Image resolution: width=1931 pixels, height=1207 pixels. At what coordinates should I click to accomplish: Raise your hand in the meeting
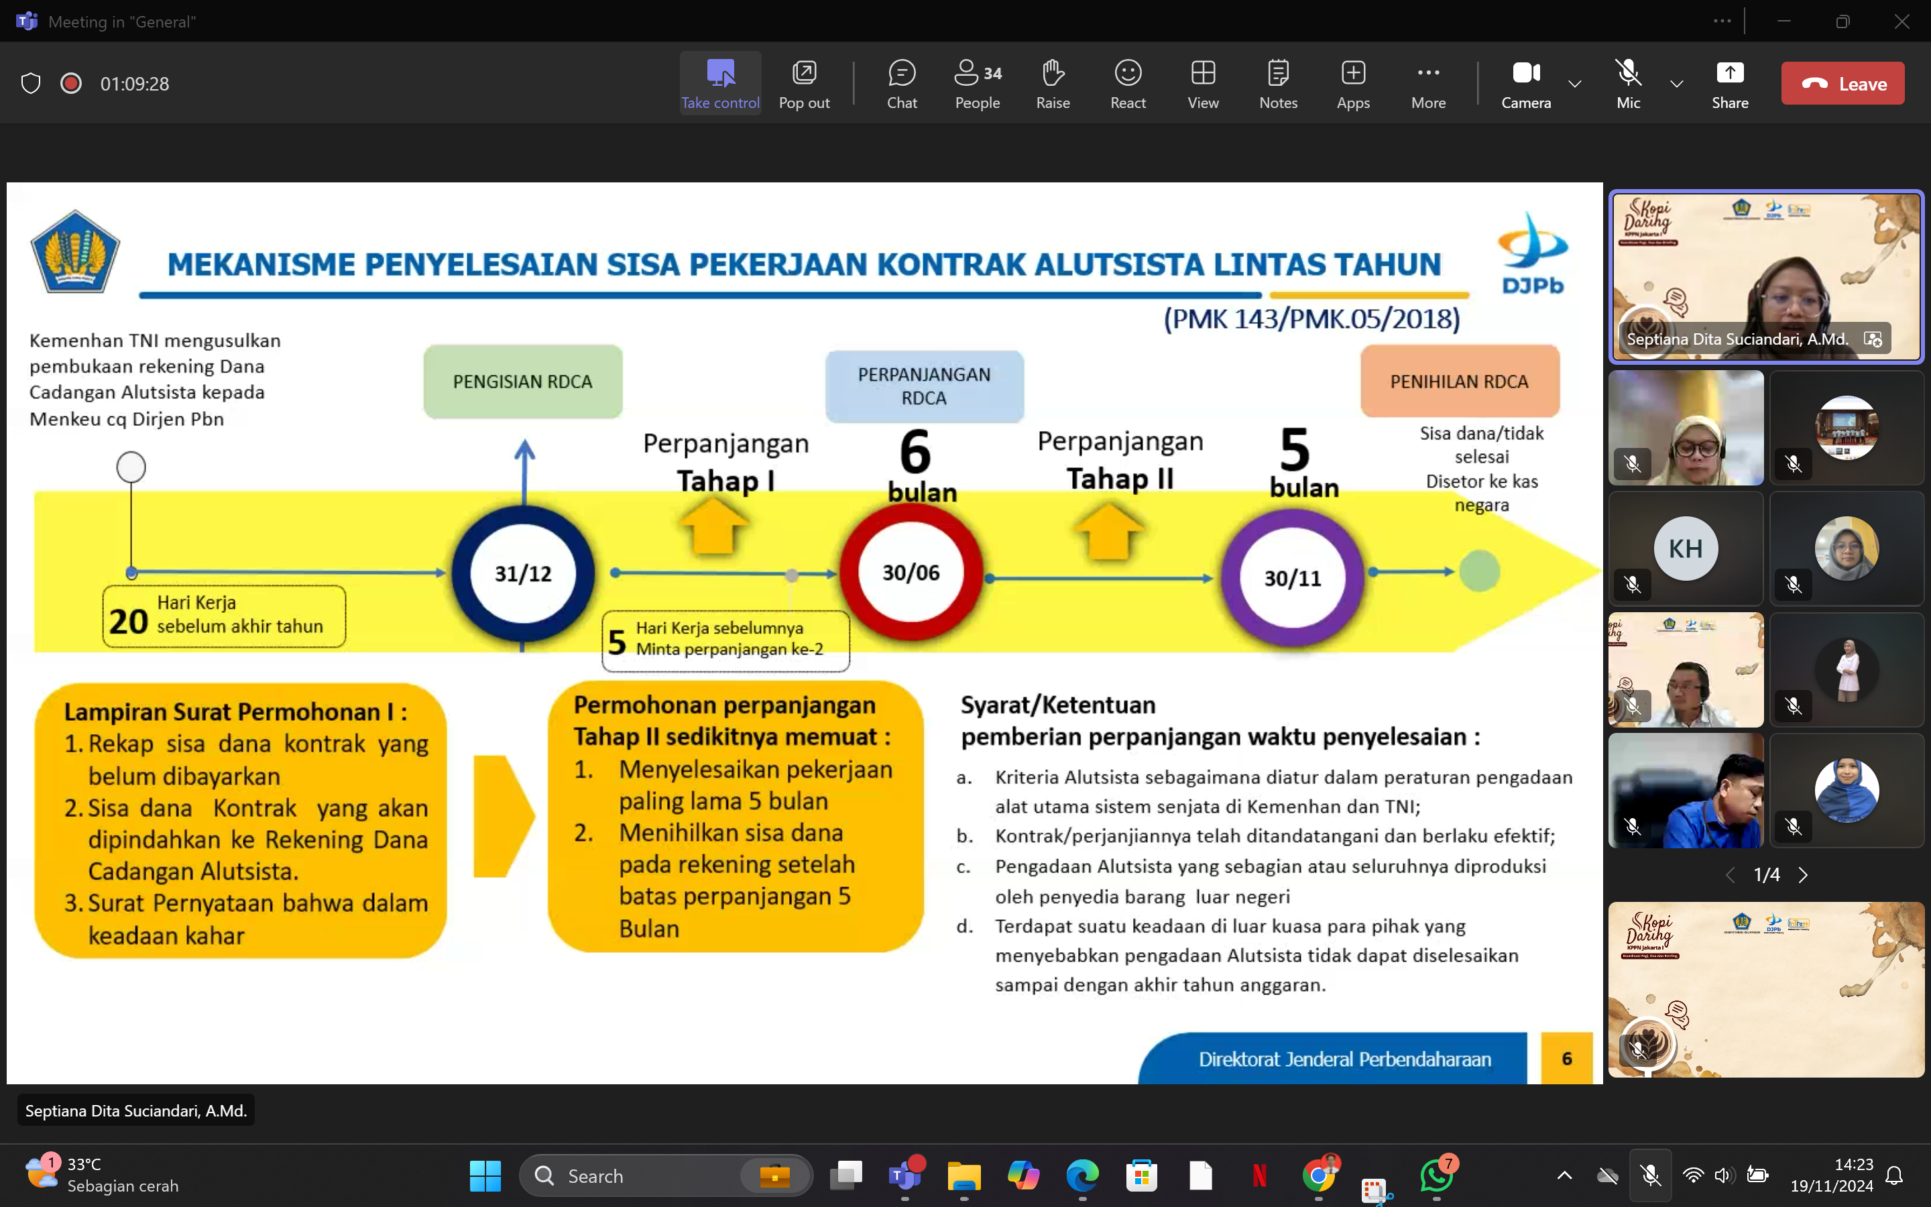click(1053, 83)
